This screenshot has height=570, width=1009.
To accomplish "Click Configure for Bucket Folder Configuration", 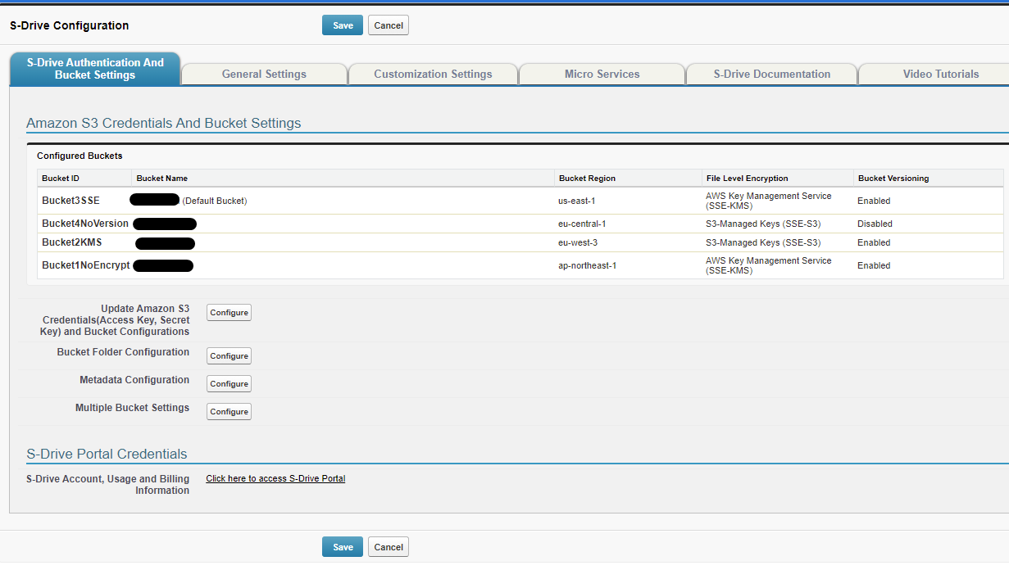I will coord(229,356).
